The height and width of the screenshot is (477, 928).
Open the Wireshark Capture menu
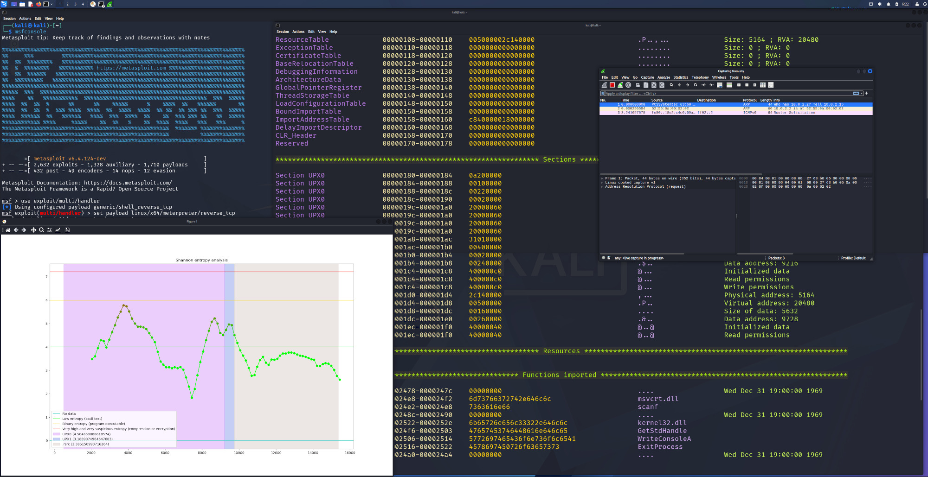(x=647, y=77)
